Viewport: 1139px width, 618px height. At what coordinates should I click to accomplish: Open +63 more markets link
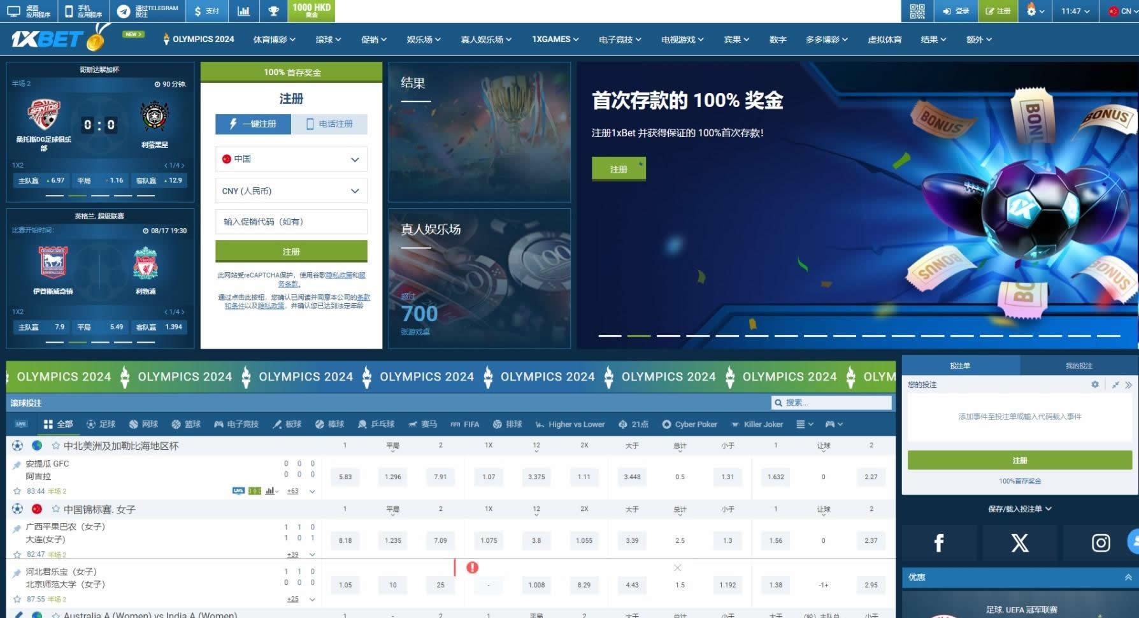pos(293,491)
